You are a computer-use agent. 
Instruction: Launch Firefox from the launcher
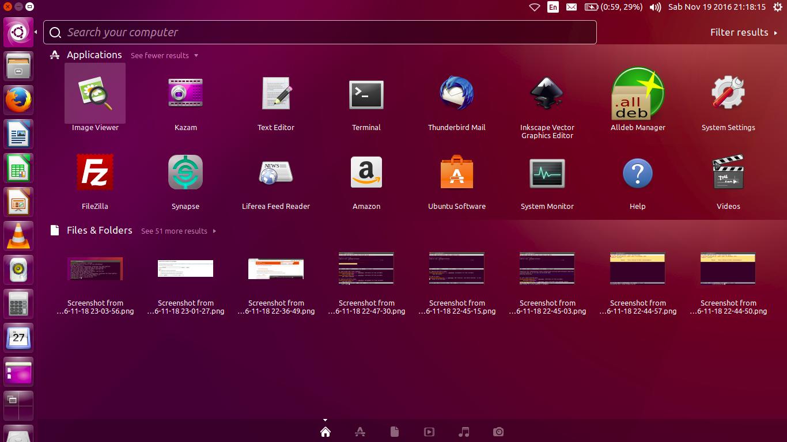pos(18,100)
